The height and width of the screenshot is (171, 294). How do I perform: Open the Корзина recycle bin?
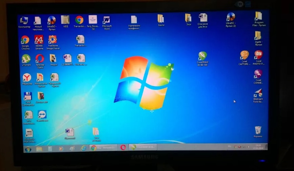click(x=258, y=132)
